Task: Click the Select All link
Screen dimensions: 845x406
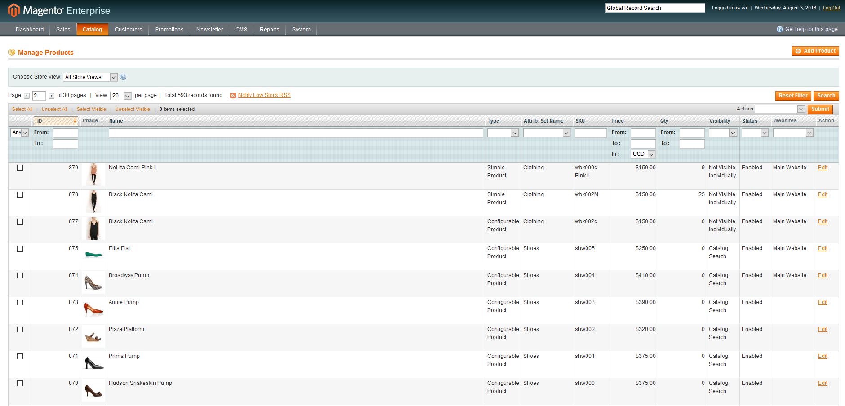Action: tap(22, 109)
